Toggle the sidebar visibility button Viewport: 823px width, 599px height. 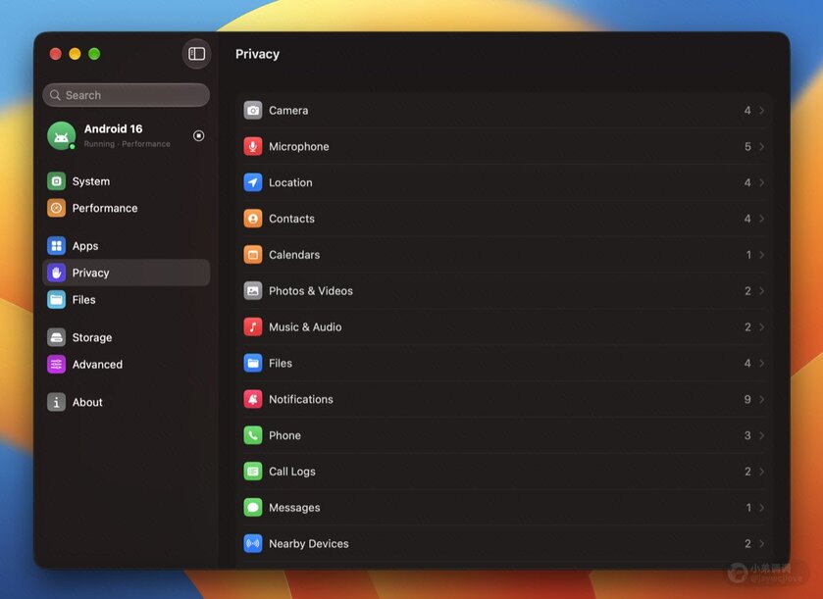(197, 54)
